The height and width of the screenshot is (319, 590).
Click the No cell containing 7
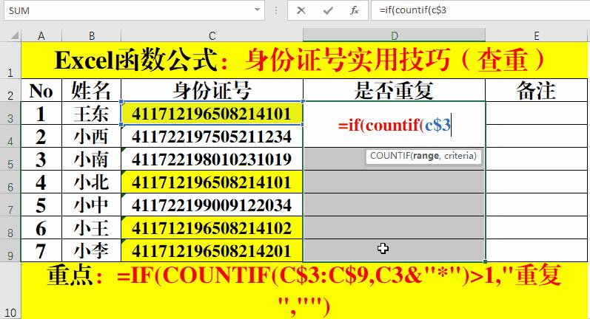41,250
